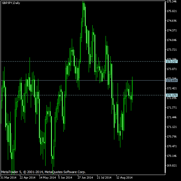Click the 175.021 price label
This screenshot has width=181, height=181.
(172, 11)
